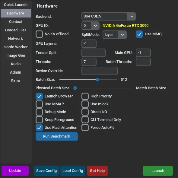Open Get Help button
The height and width of the screenshot is (178, 178).
(97, 171)
